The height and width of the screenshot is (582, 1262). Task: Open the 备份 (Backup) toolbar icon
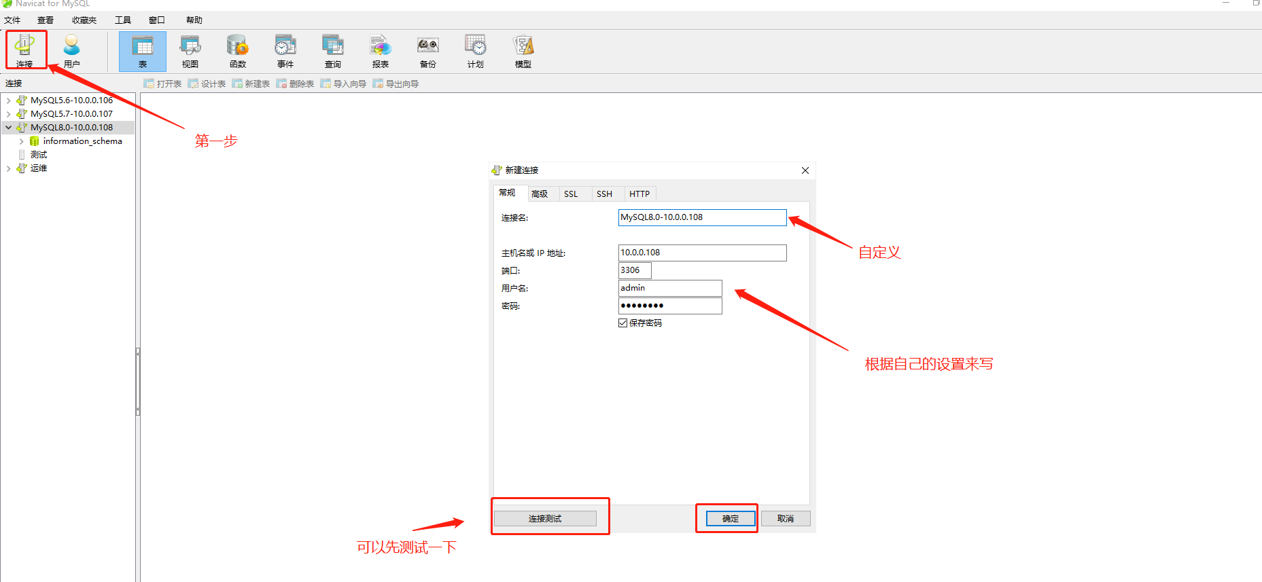tap(428, 51)
